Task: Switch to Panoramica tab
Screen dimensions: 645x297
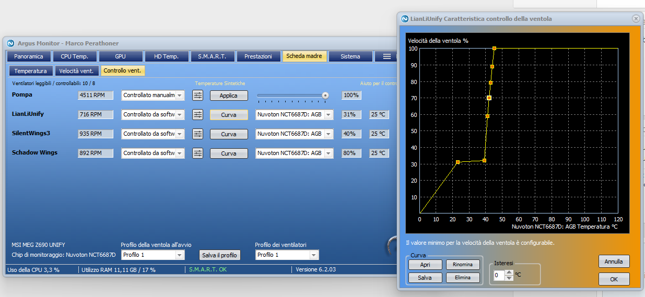Action: tap(29, 56)
